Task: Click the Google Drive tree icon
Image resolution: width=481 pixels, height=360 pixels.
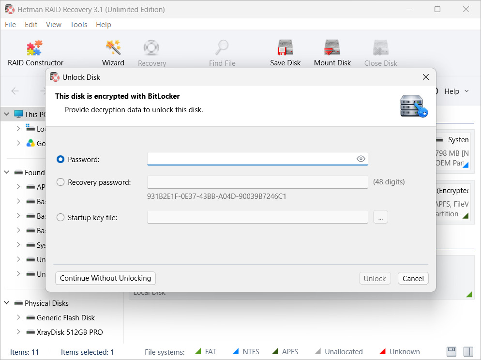Action: click(x=30, y=143)
